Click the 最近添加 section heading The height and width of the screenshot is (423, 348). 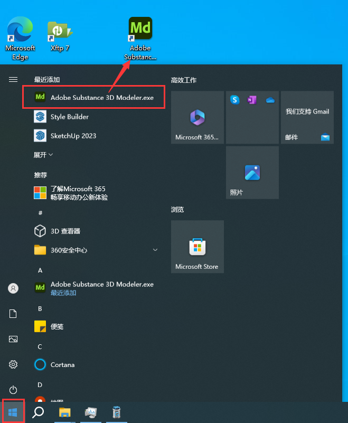(47, 80)
